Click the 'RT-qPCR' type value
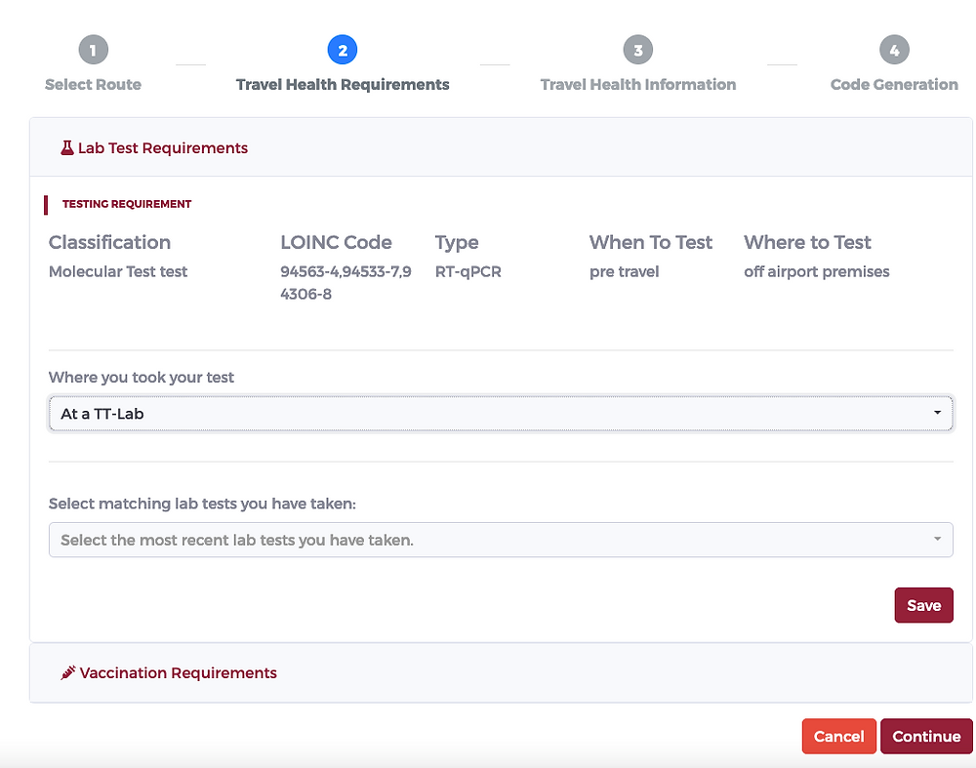This screenshot has width=976, height=768. (x=468, y=272)
